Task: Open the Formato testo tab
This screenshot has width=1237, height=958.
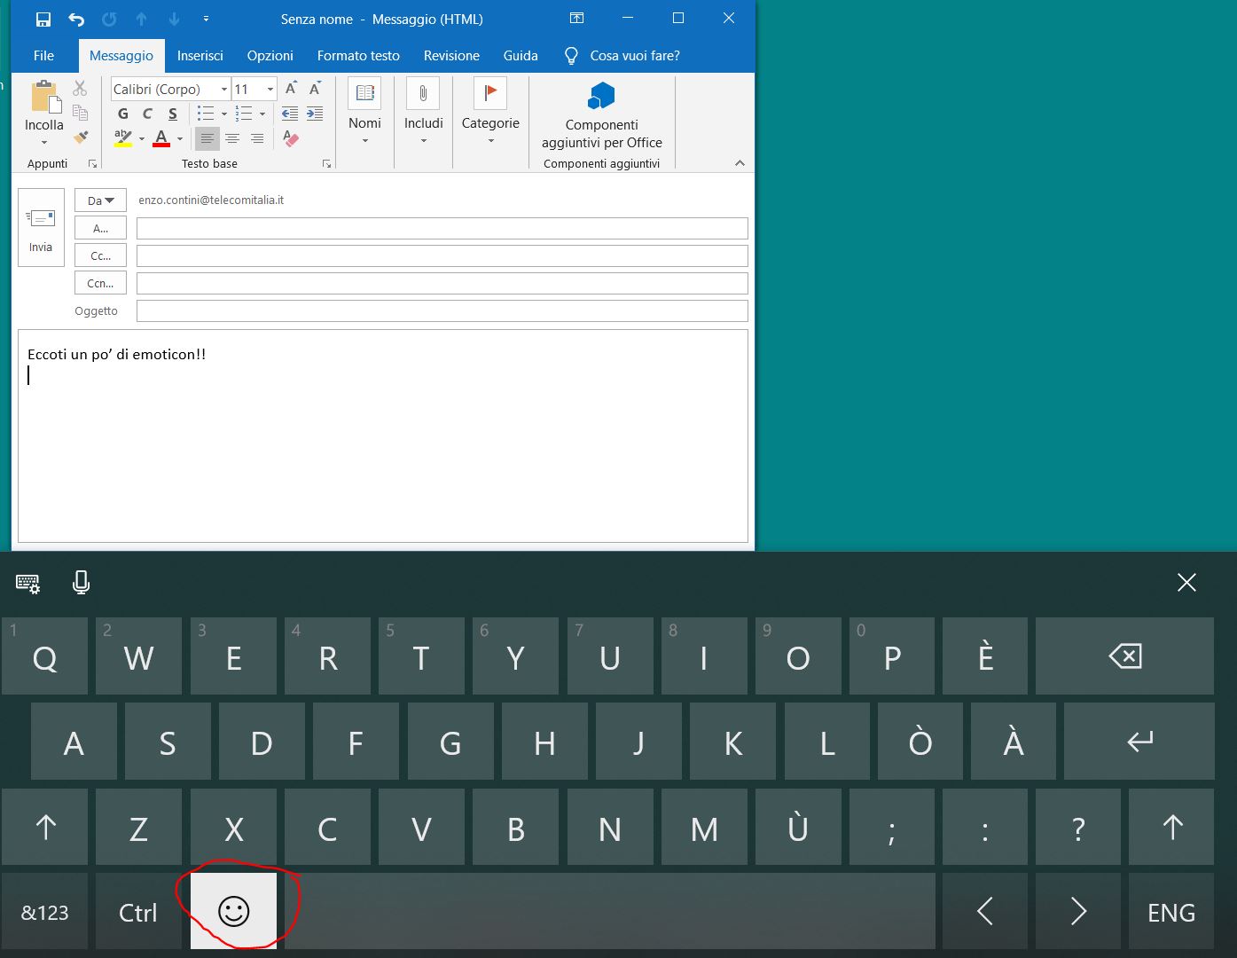Action: pos(358,56)
